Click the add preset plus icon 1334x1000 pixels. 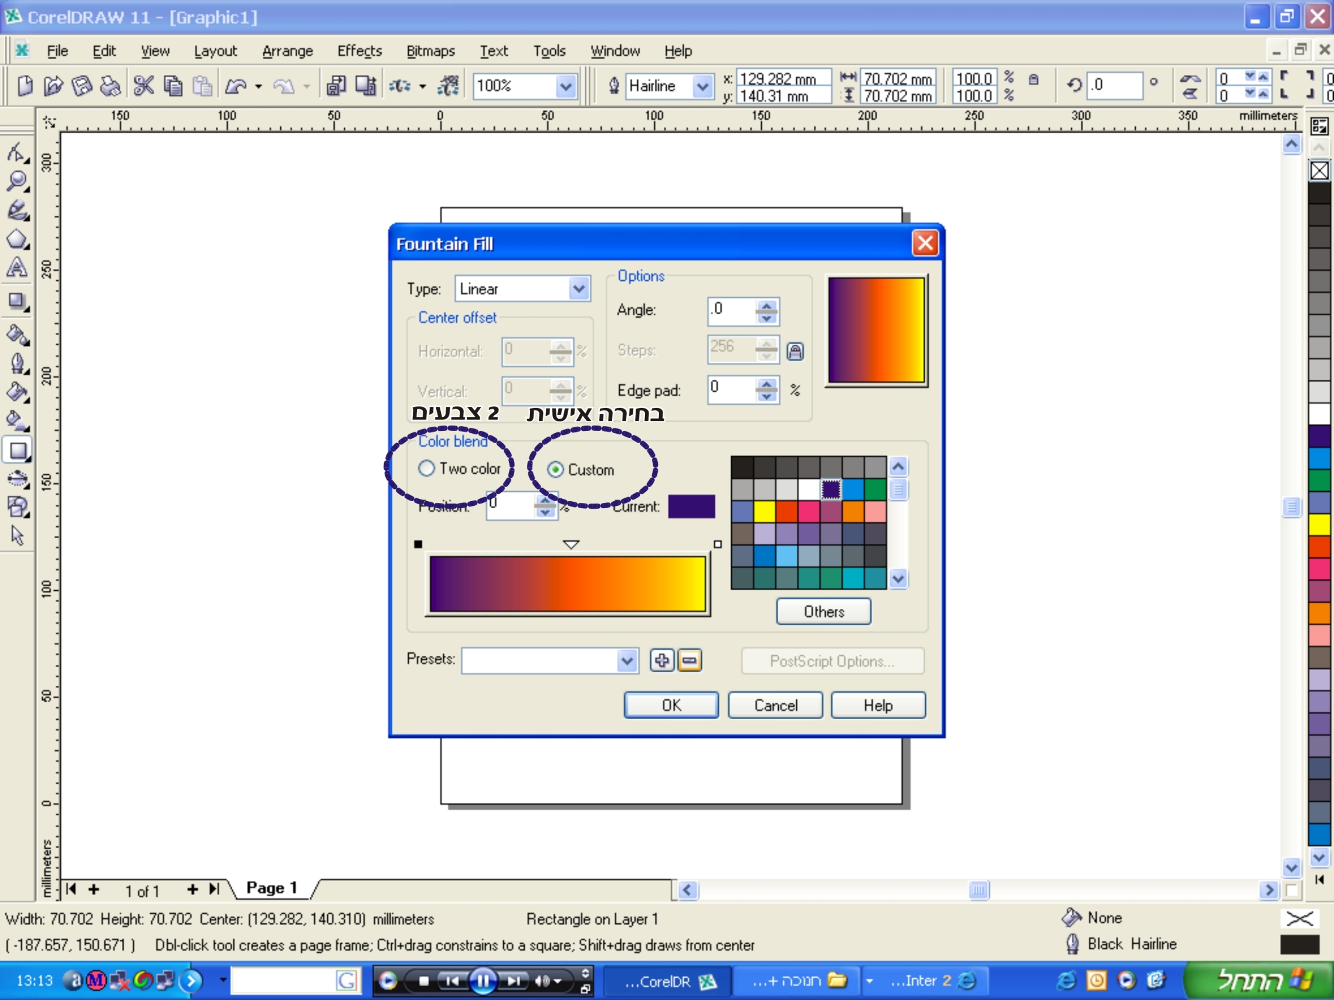(x=661, y=660)
